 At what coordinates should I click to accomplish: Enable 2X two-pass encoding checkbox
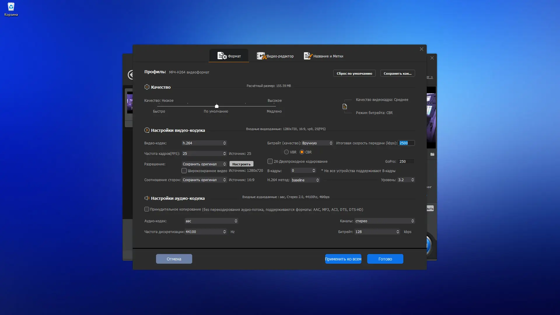pyautogui.click(x=270, y=161)
